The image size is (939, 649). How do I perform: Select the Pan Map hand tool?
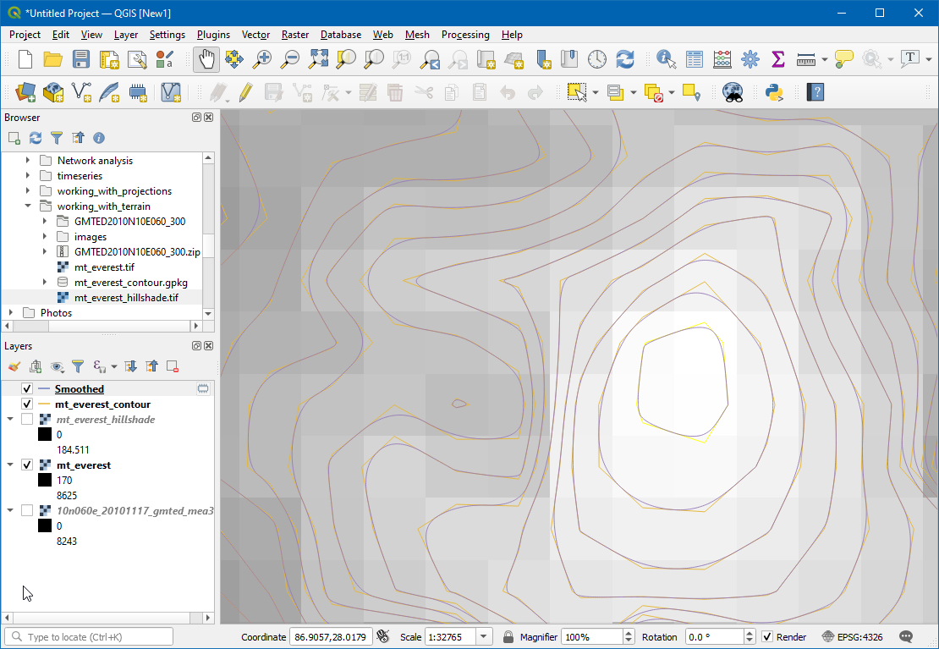tap(206, 59)
